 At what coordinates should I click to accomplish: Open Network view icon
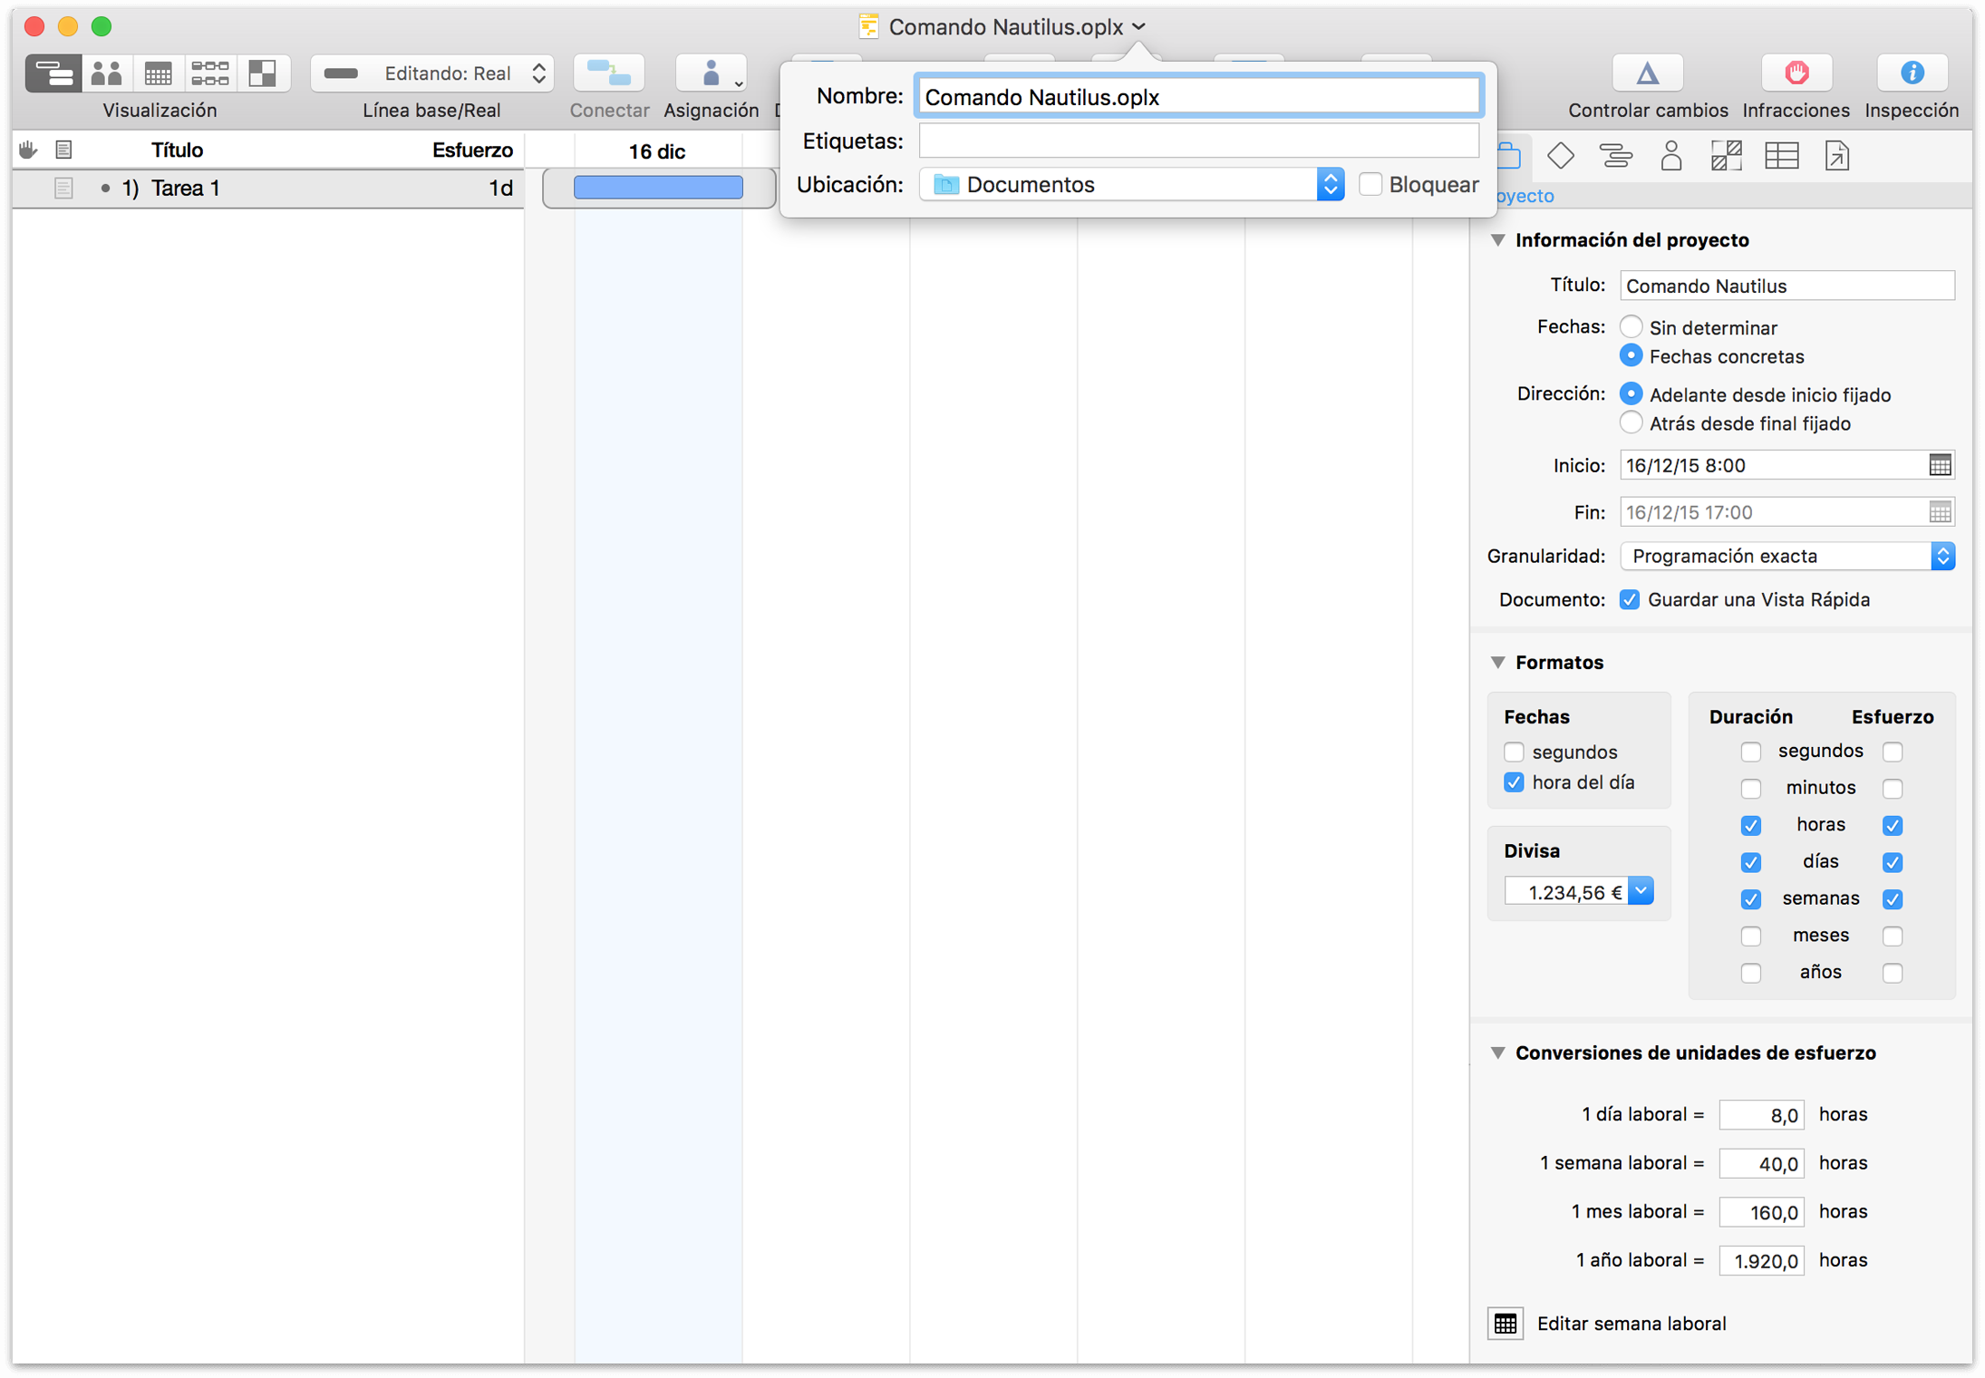(x=210, y=73)
